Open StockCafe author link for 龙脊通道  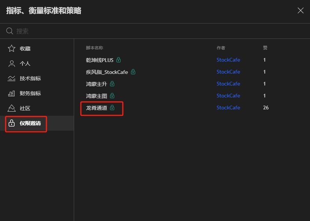coord(228,108)
